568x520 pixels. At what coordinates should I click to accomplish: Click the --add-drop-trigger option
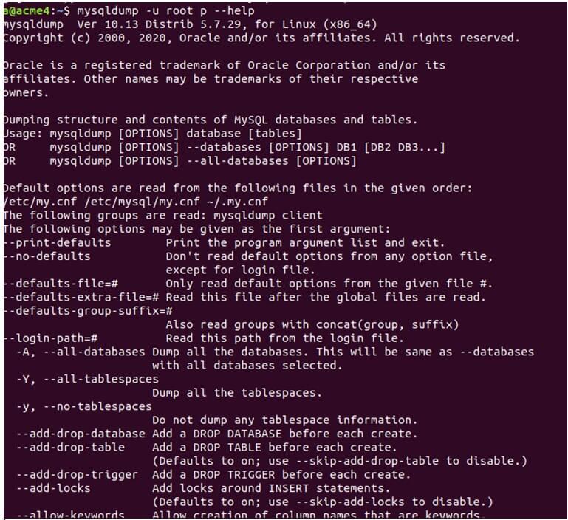[78, 474]
